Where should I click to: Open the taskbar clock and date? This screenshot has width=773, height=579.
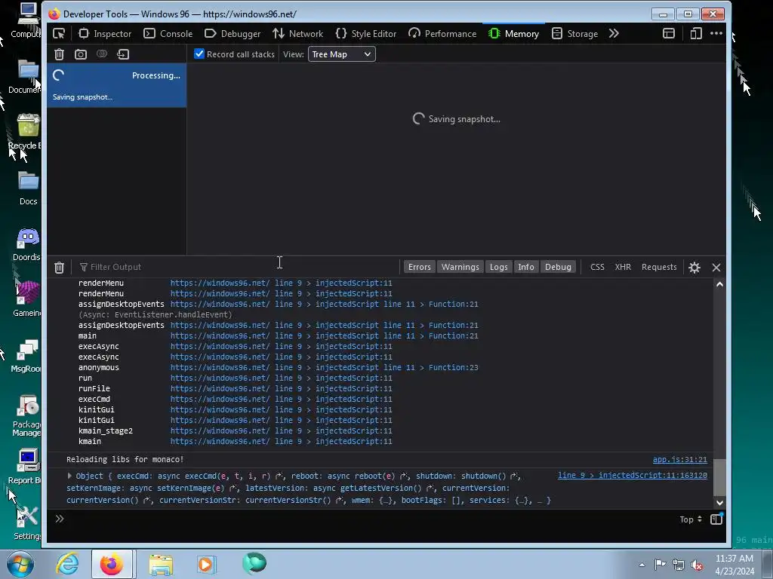[x=735, y=565]
